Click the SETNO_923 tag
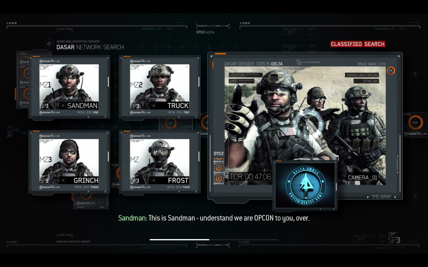428x267 pixels. tap(366, 81)
